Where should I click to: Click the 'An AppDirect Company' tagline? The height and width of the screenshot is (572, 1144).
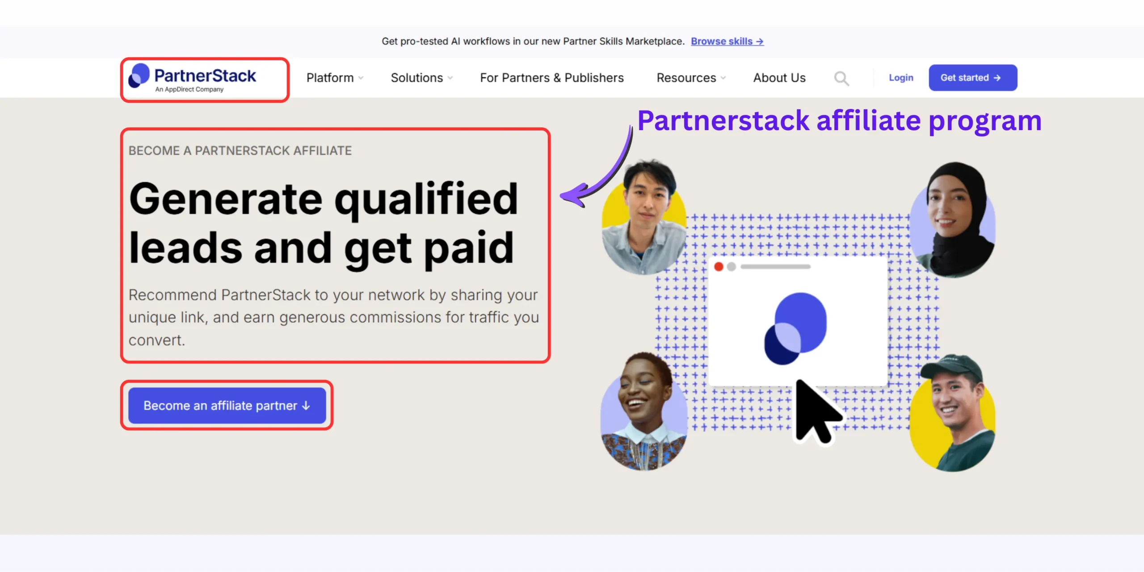[x=189, y=89]
